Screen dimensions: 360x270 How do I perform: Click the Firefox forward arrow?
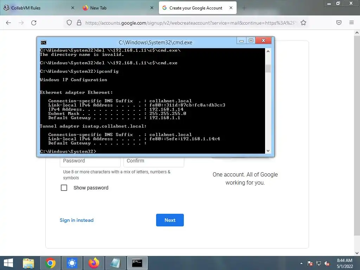click(21, 23)
